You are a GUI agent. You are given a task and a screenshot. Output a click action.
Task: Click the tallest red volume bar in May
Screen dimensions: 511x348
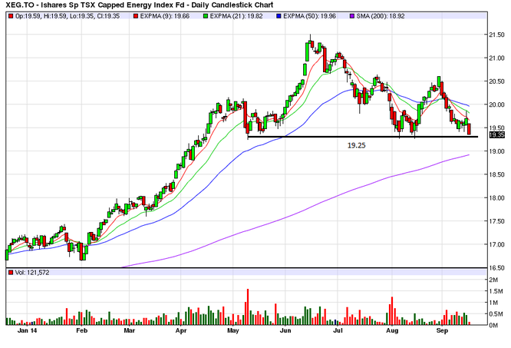[x=248, y=307]
